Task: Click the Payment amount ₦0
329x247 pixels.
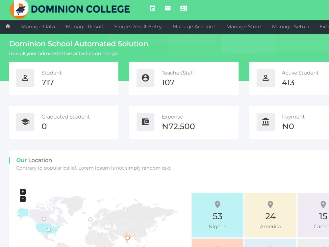Action: click(288, 126)
